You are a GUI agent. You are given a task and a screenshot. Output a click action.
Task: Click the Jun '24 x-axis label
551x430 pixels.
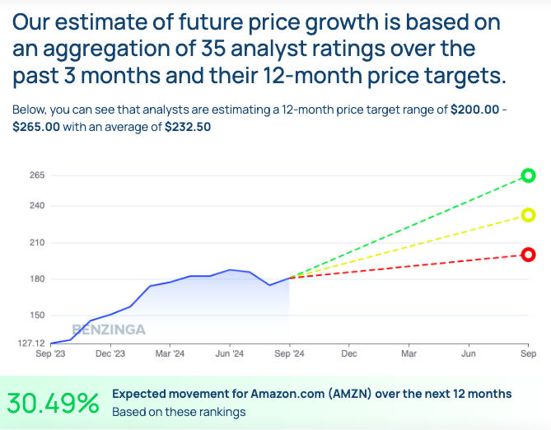[x=229, y=355]
